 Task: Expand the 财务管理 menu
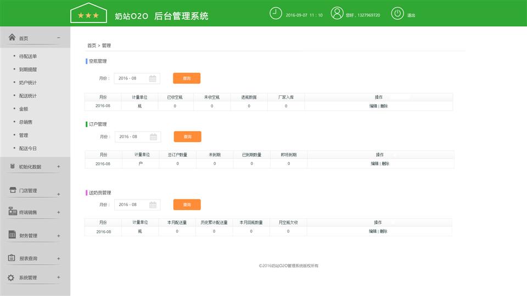pos(59,236)
